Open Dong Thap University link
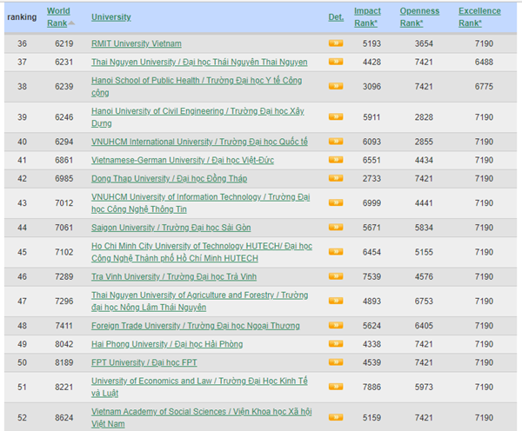The height and width of the screenshot is (431, 522). pyautogui.click(x=169, y=179)
